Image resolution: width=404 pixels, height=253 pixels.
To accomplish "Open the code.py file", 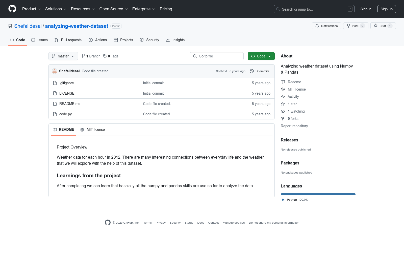I will pyautogui.click(x=65, y=114).
